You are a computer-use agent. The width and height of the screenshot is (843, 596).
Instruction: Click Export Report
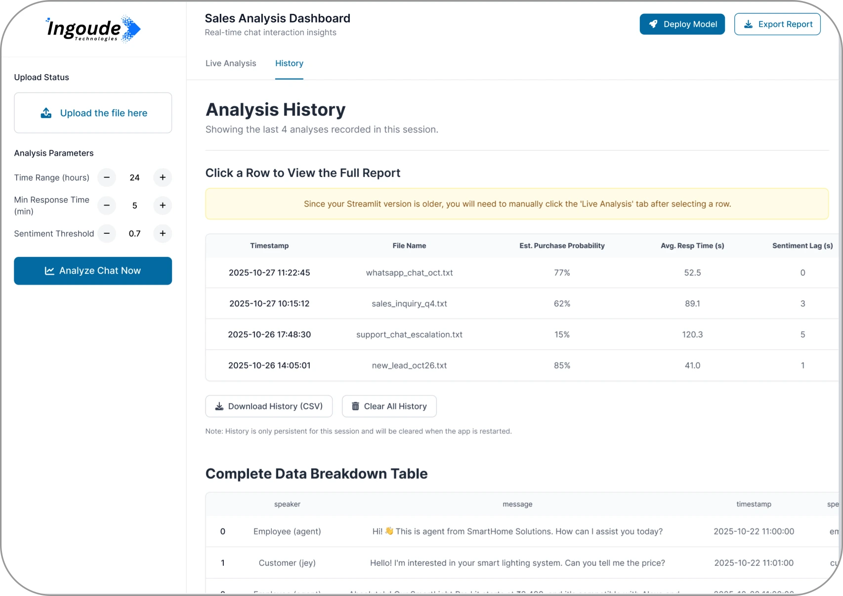pos(777,24)
